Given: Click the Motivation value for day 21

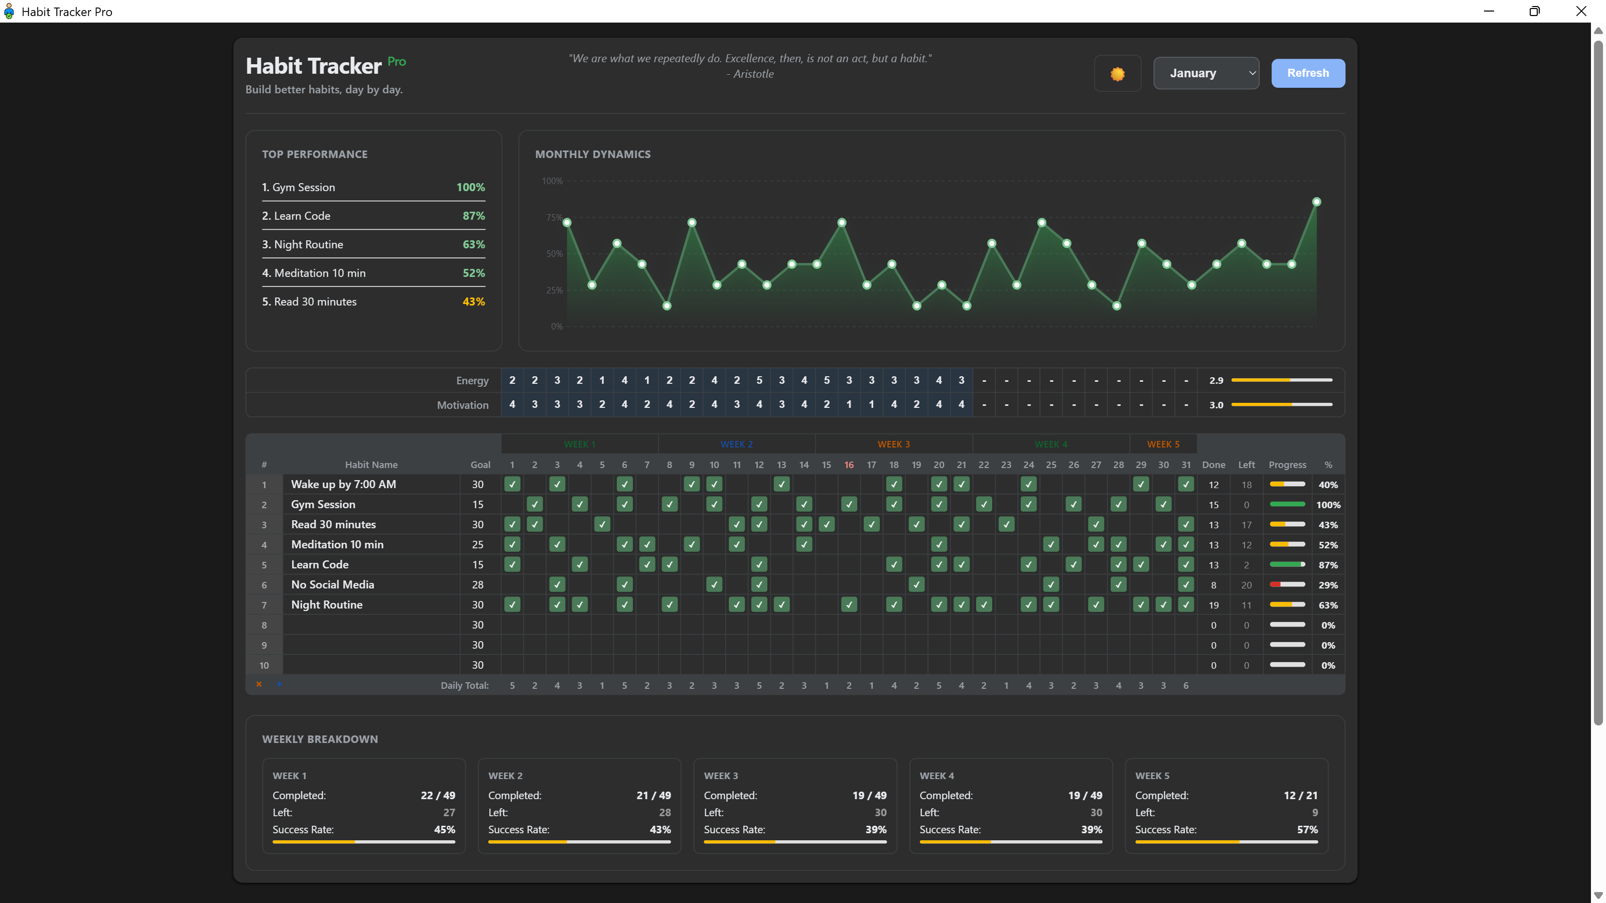Looking at the screenshot, I should click(x=961, y=404).
